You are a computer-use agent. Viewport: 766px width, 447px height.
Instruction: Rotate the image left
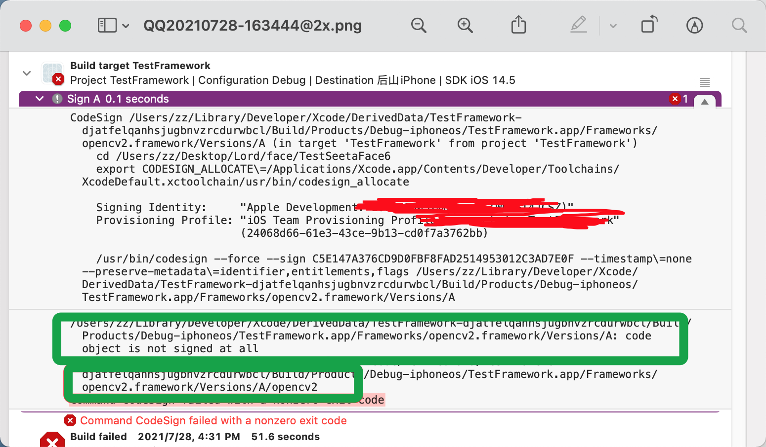[649, 24]
